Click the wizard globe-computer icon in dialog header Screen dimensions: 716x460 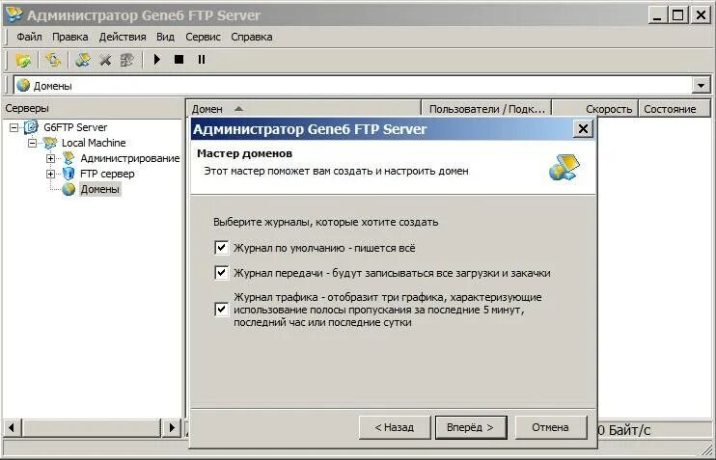click(565, 167)
